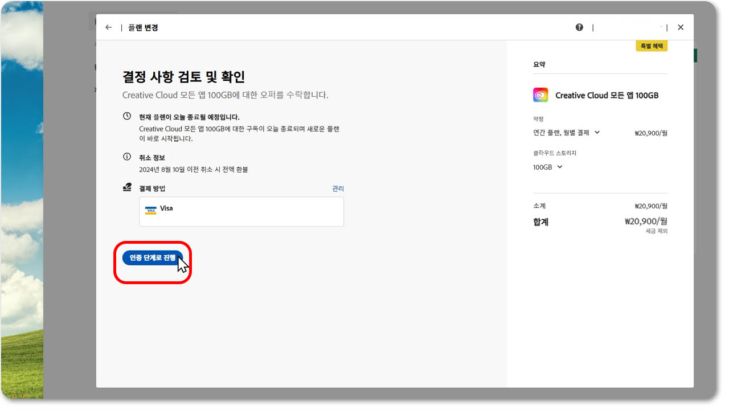Click the info icon beside 취소 정보
The image size is (729, 410).
(127, 157)
